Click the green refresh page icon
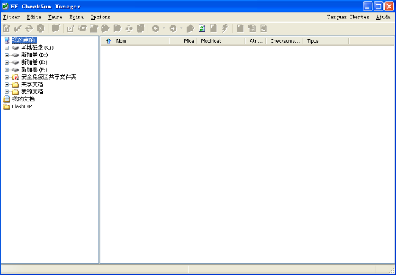 pos(201,29)
